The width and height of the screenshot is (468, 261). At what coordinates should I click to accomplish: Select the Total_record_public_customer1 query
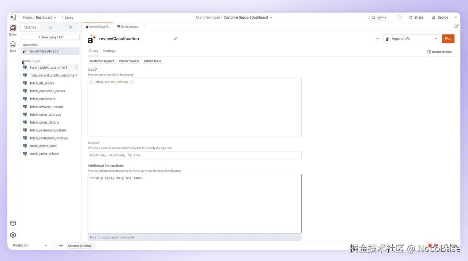coord(50,75)
